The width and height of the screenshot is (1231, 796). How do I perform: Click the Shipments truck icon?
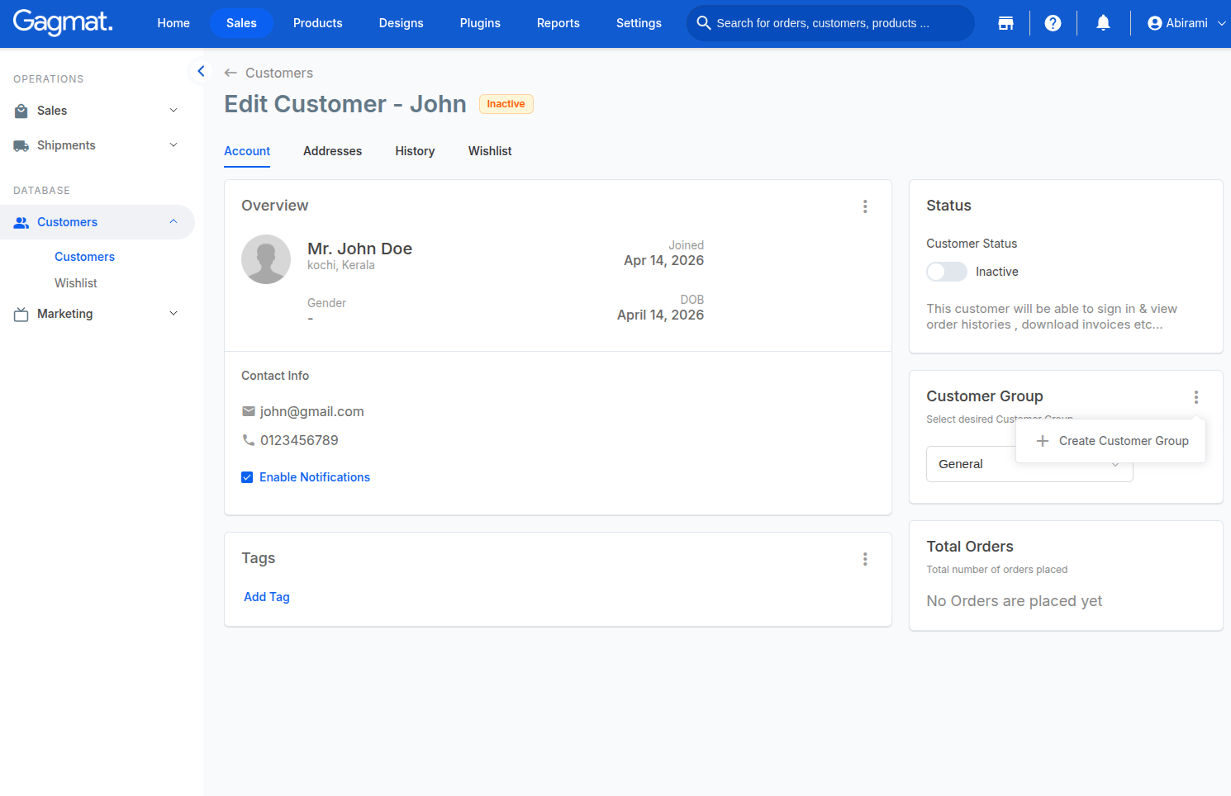click(x=21, y=145)
